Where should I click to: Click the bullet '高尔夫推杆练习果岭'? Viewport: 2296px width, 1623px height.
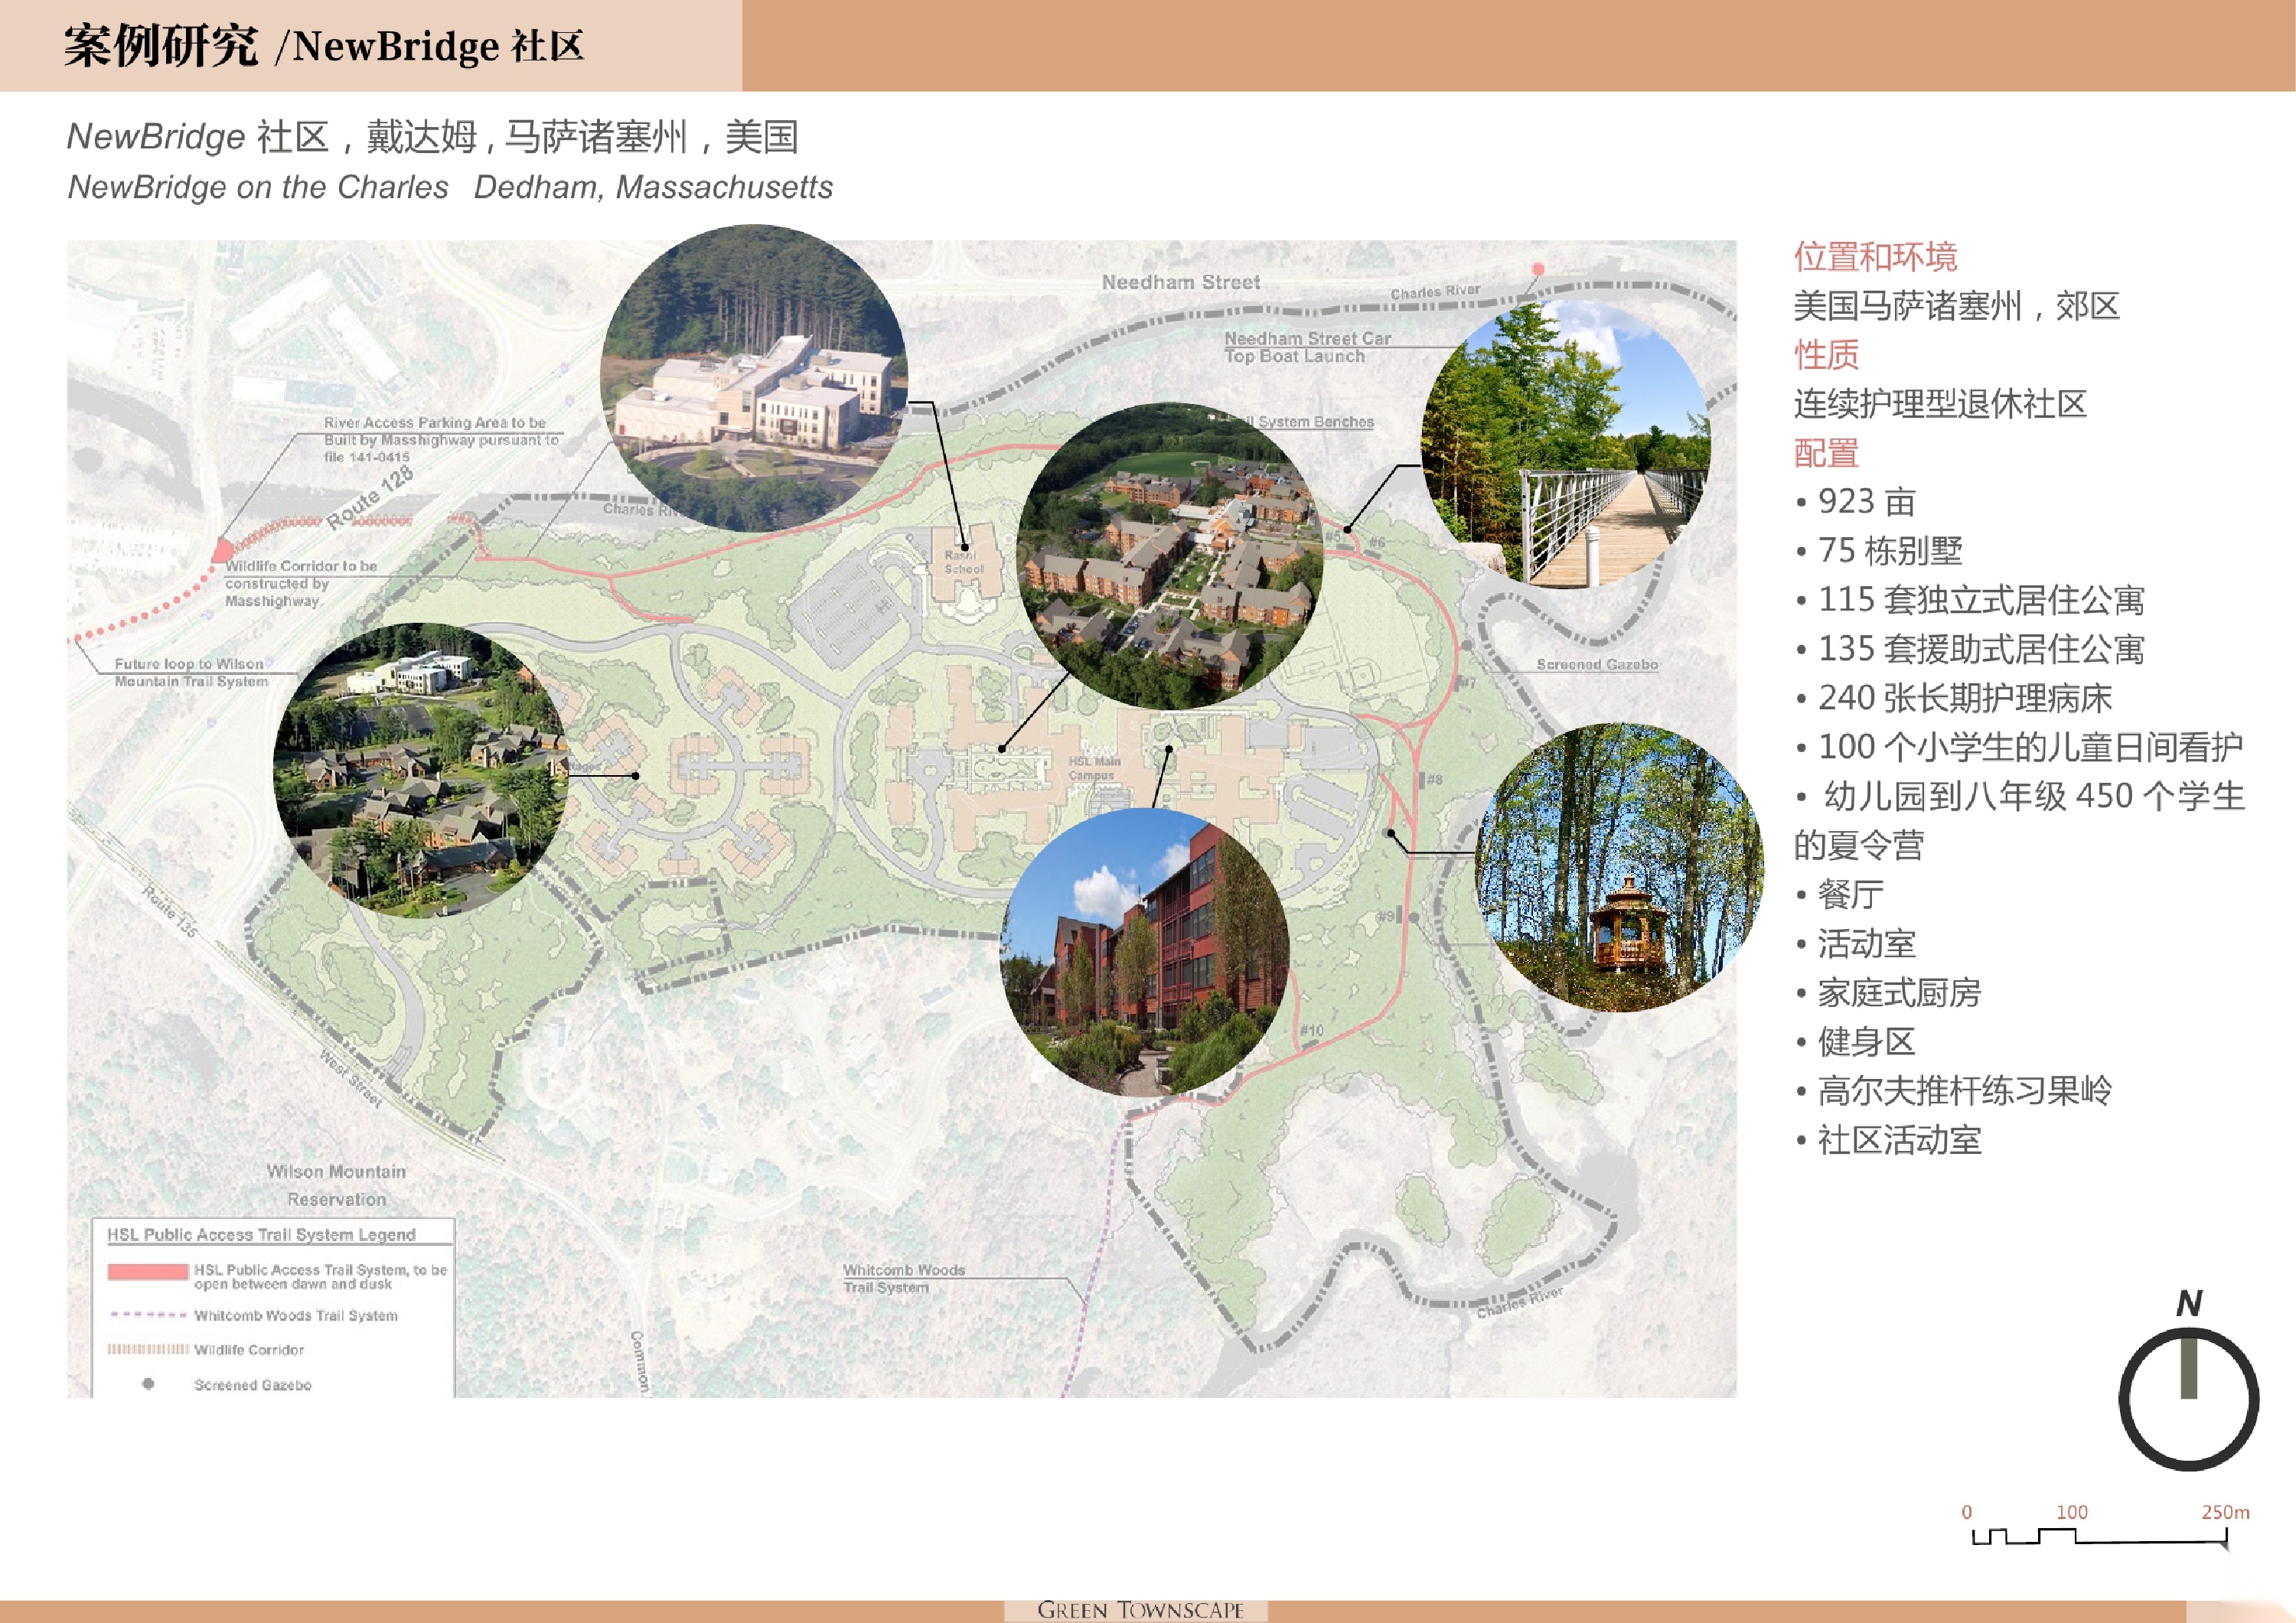[x=1954, y=1090]
